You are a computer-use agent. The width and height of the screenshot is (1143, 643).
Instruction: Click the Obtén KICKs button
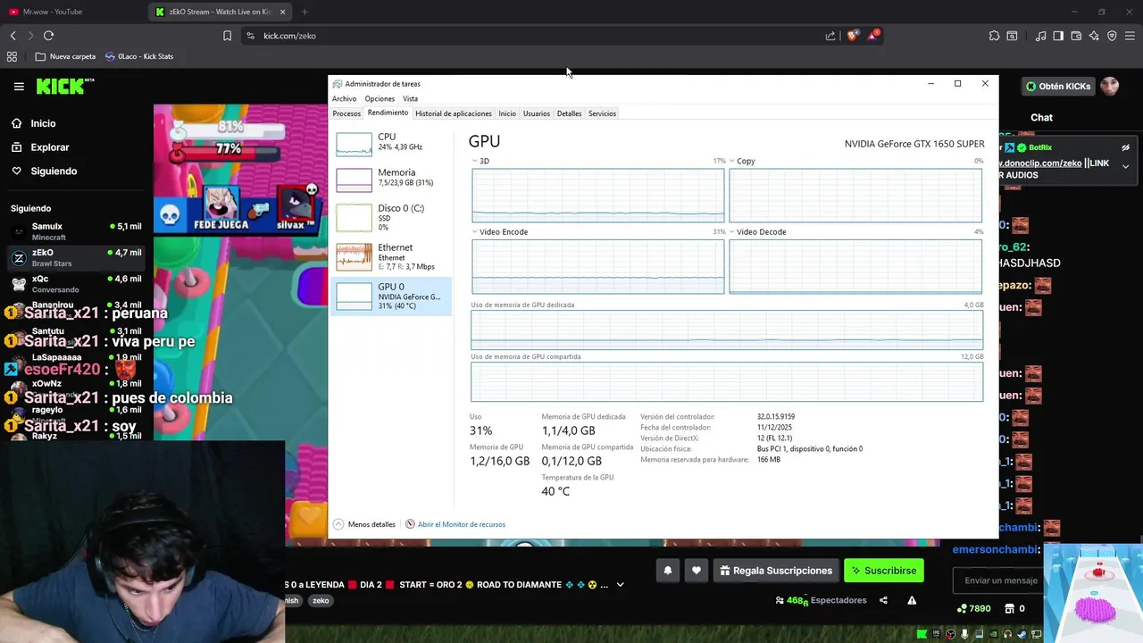[x=1058, y=87]
